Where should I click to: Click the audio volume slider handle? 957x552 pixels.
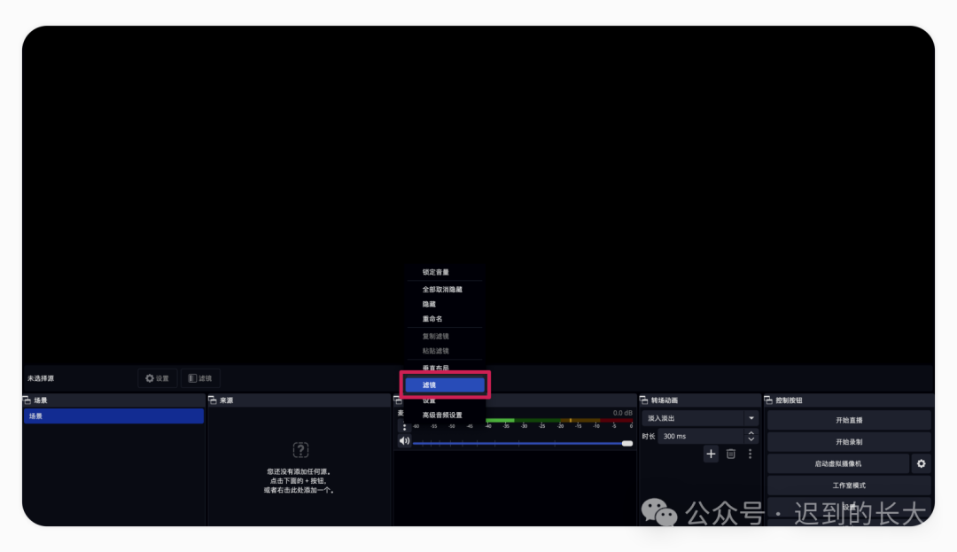[627, 443]
